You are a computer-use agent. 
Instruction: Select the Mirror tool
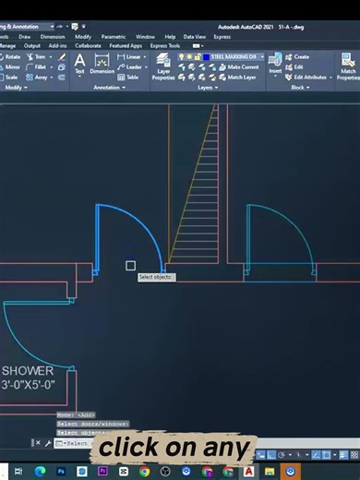[x=10, y=67]
